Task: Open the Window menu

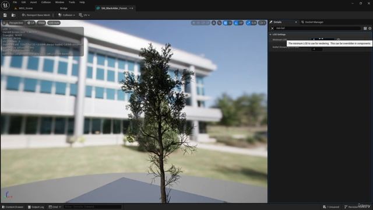Action: [x=59, y=2]
